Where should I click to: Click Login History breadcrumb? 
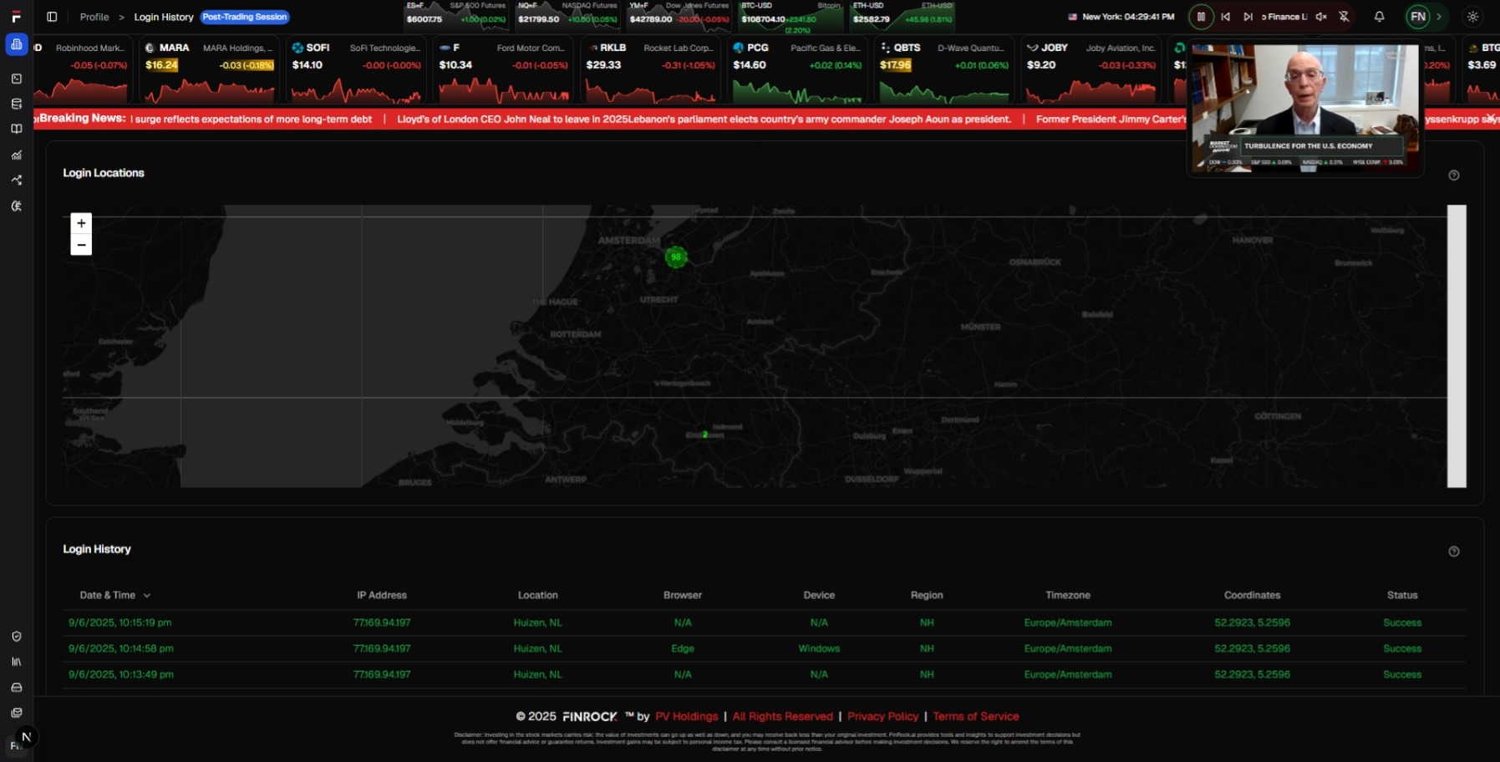(164, 17)
